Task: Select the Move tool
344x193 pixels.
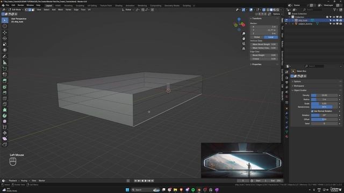Action: (5, 32)
